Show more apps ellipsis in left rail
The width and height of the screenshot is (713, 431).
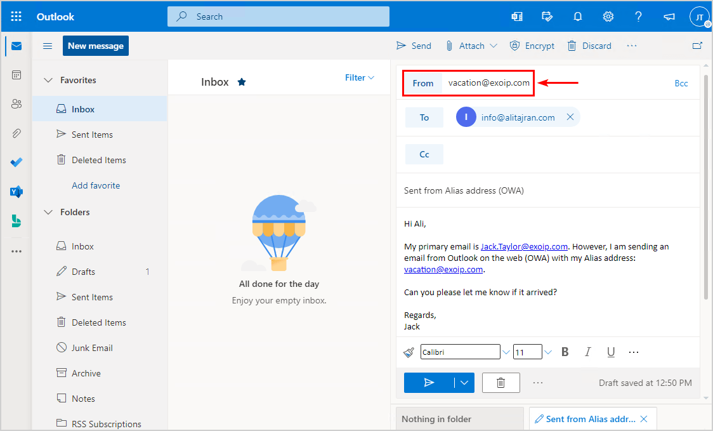(x=16, y=251)
